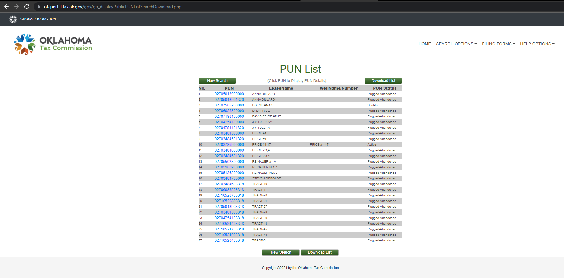Open PUN 02707505200000 for BOESE #1-17

pos(229,105)
